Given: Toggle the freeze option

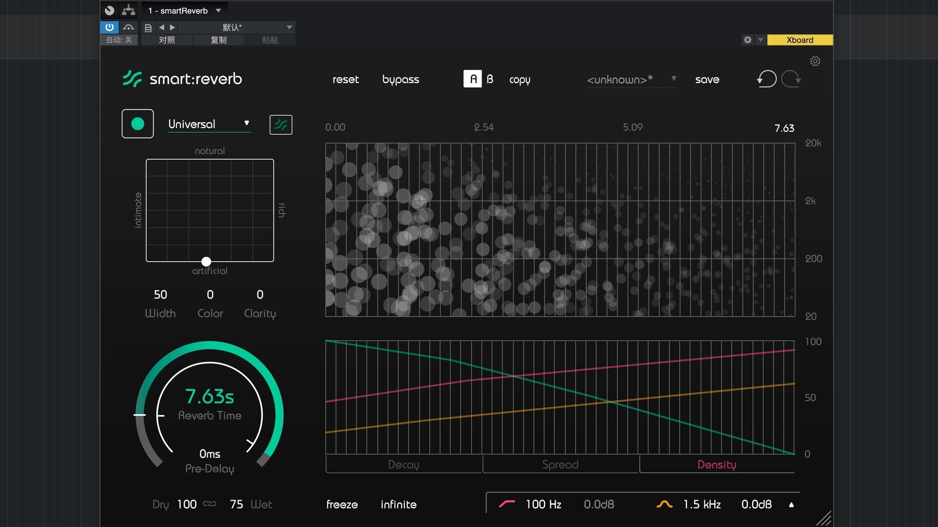Looking at the screenshot, I should click(342, 505).
